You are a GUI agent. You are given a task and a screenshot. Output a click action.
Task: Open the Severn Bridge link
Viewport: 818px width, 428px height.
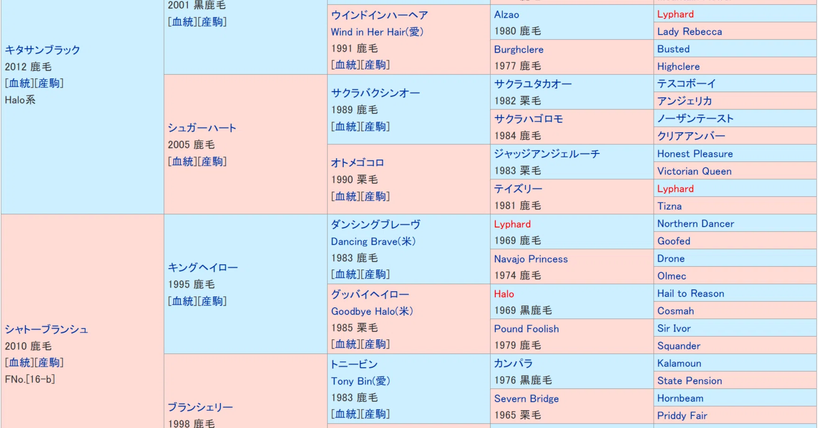[x=526, y=399]
